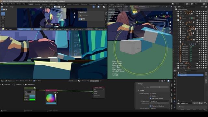Viewport: 208px width, 117px height.
Task: Click the Pass Index field
Action: (159, 87)
